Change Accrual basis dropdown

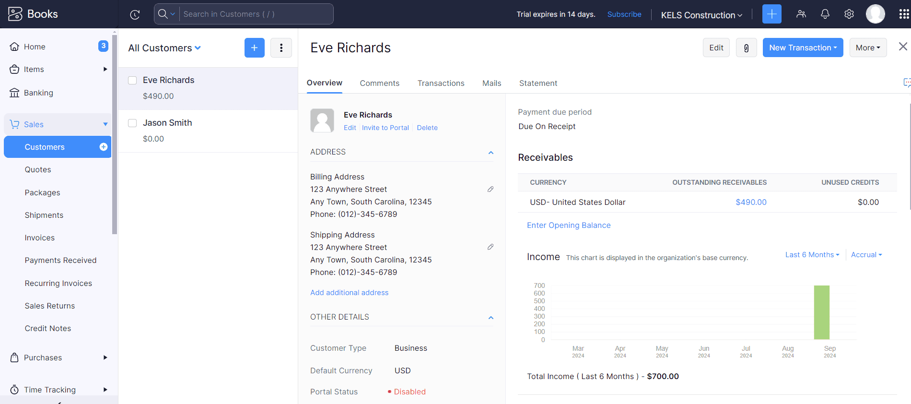tap(866, 255)
